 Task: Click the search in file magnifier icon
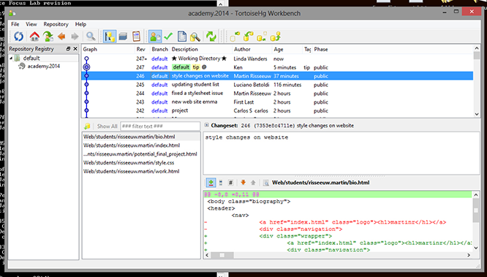tap(266, 183)
